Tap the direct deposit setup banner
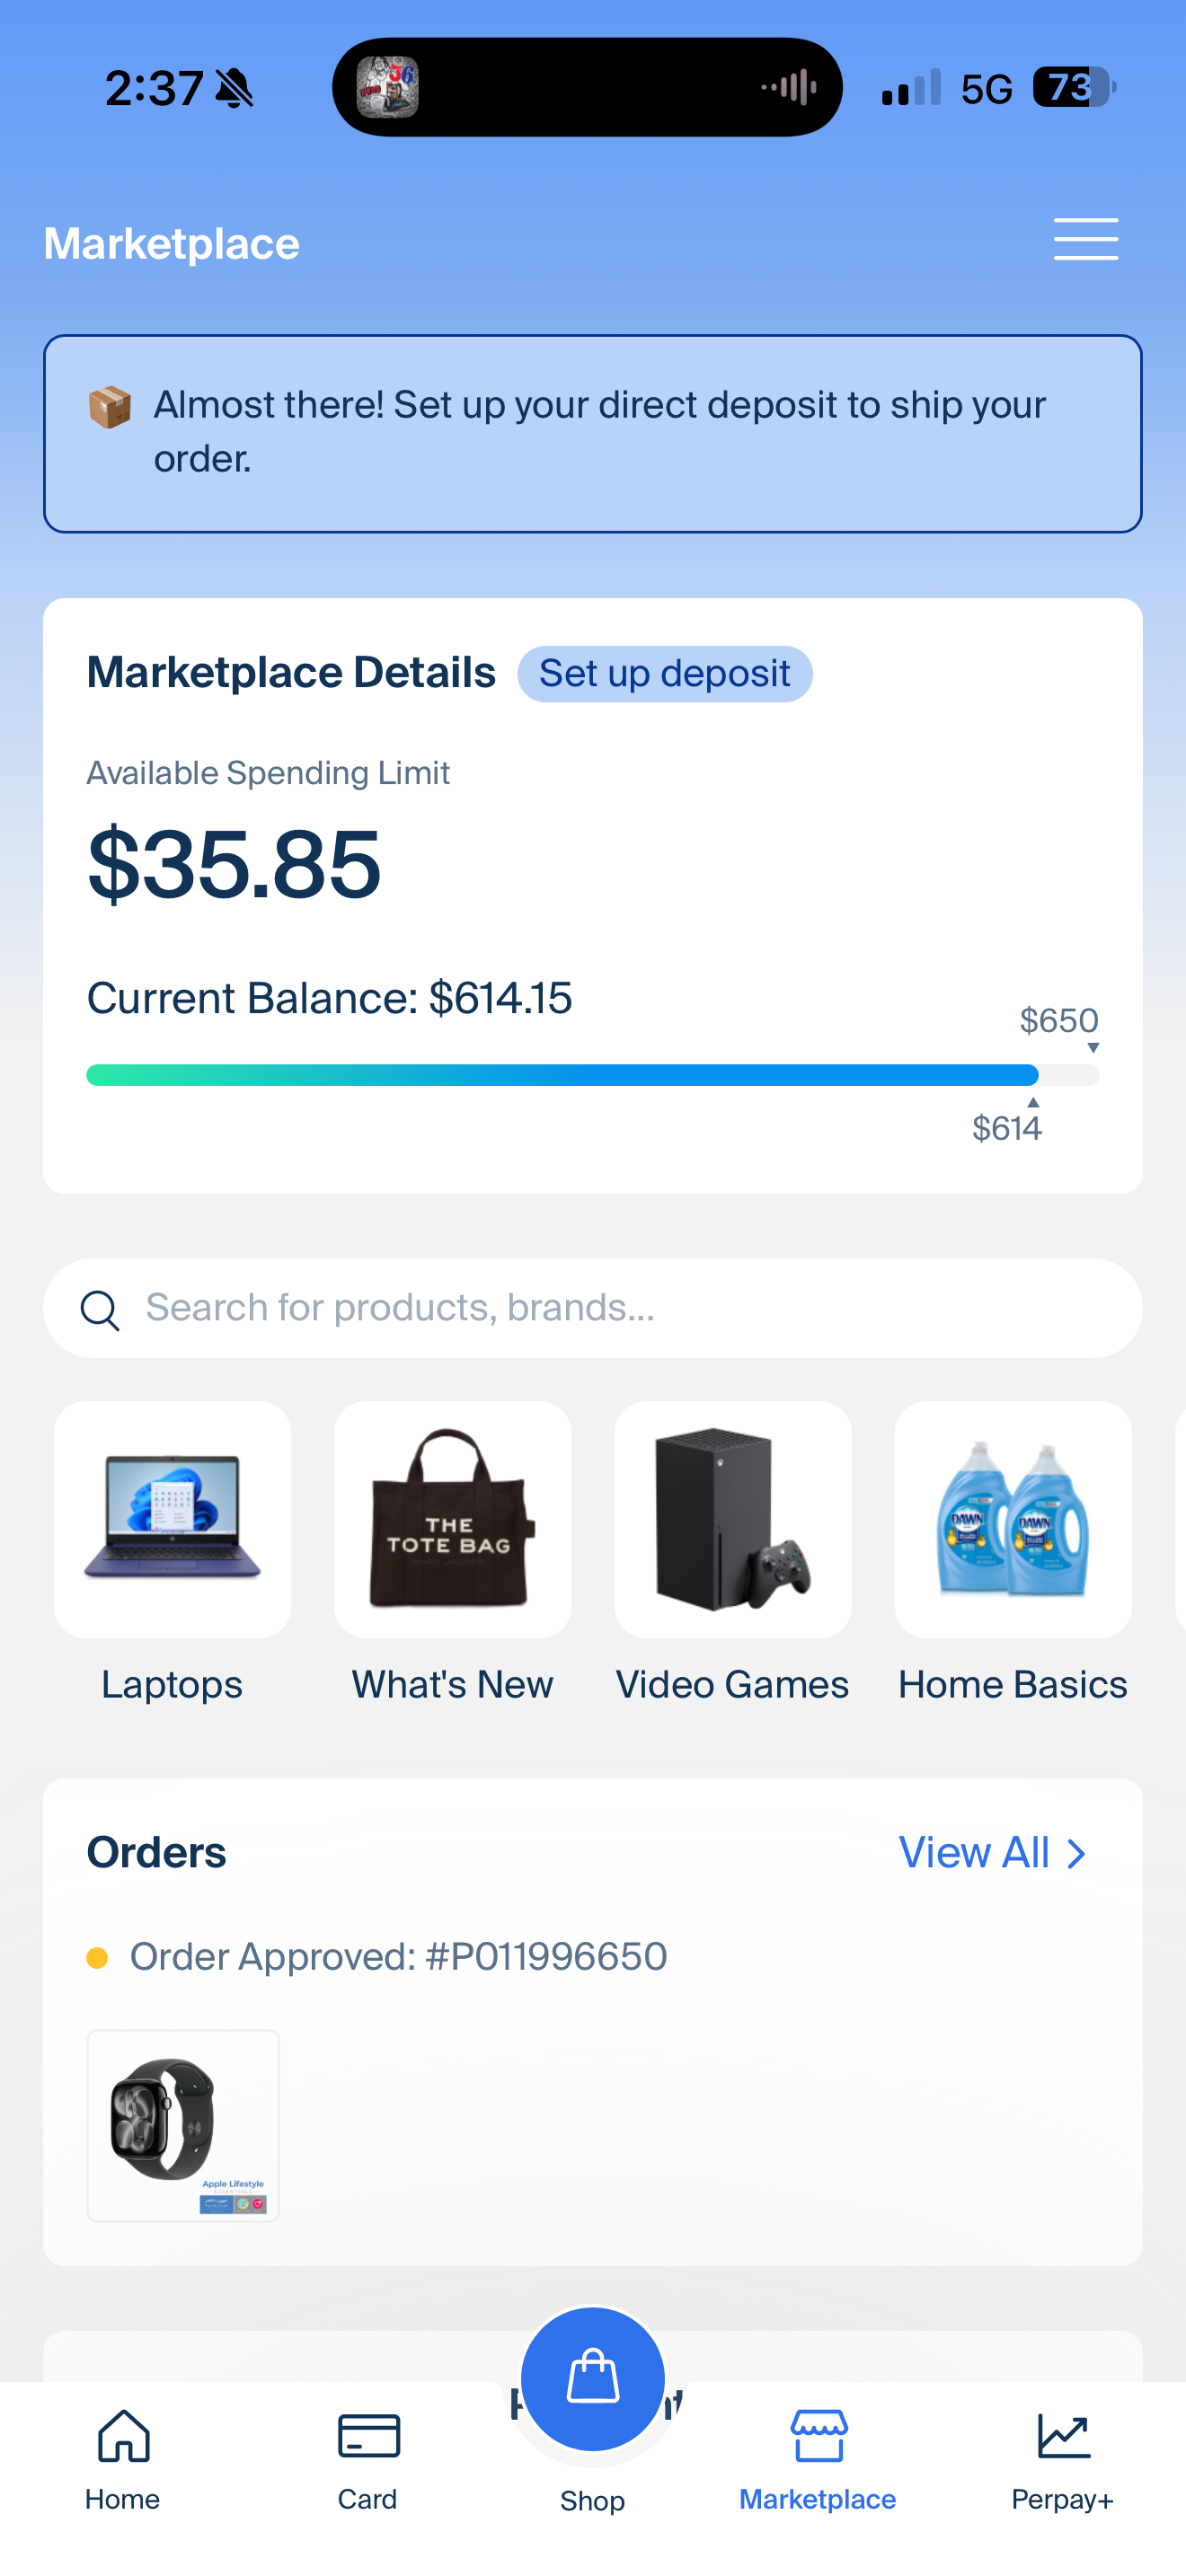1186x2576 pixels. coord(593,433)
